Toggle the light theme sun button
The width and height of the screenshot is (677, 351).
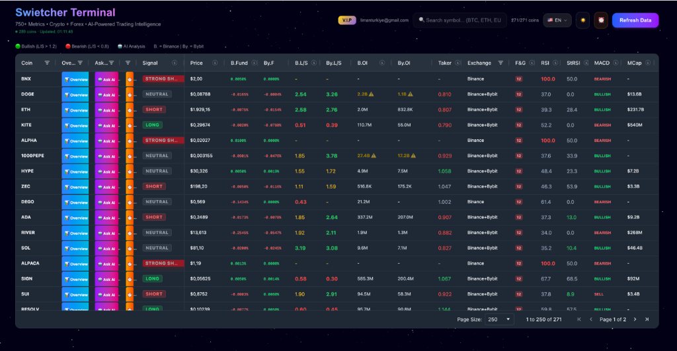583,20
